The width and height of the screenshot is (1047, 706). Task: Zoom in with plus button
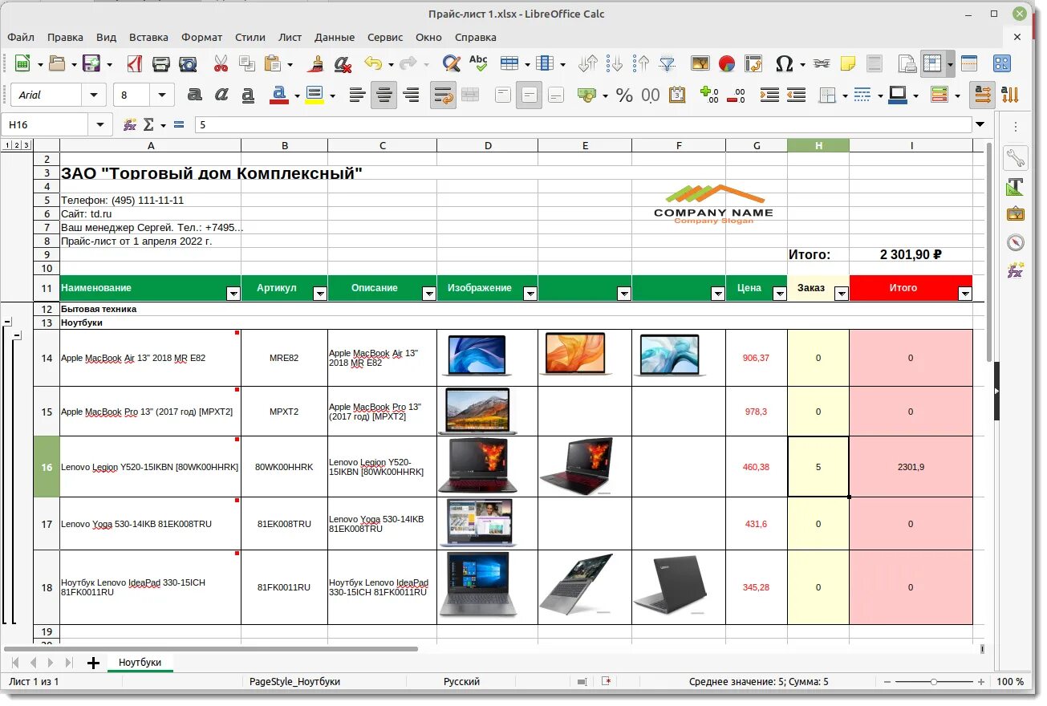[980, 682]
